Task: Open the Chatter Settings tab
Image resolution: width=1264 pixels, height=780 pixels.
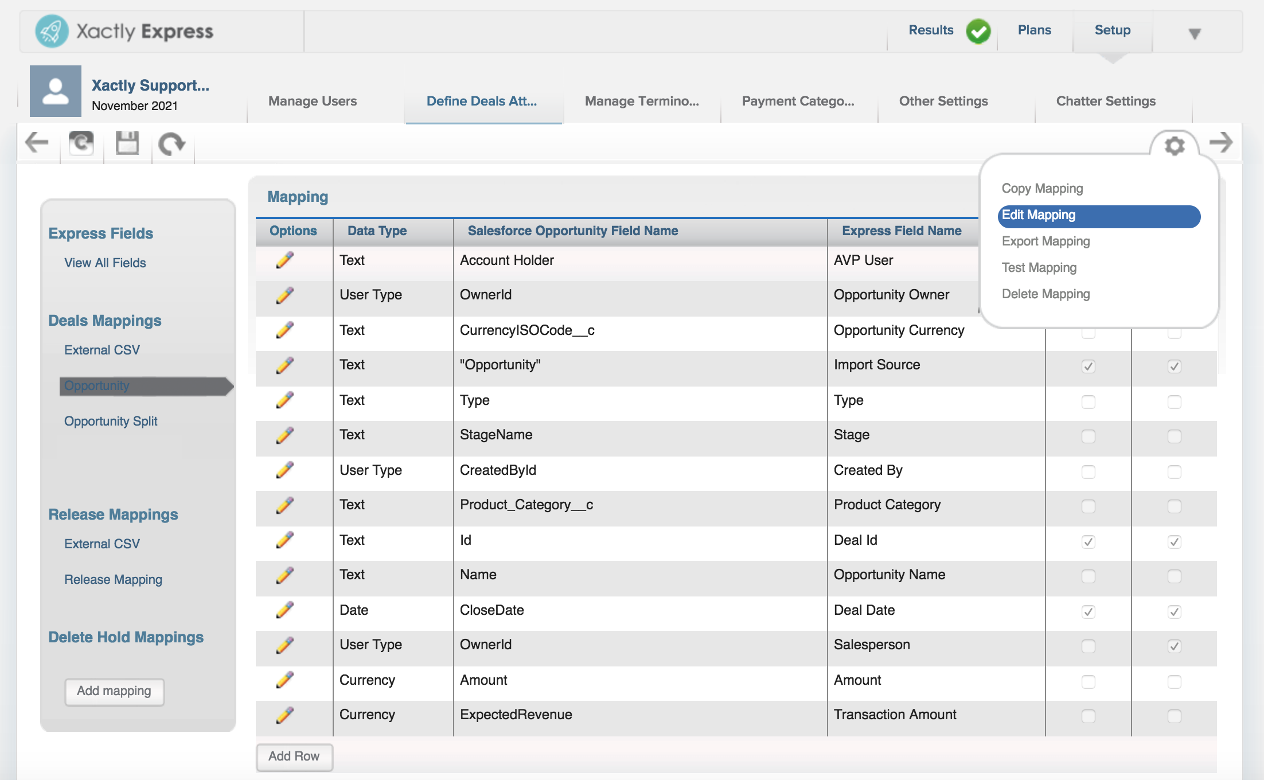Action: pyautogui.click(x=1106, y=101)
